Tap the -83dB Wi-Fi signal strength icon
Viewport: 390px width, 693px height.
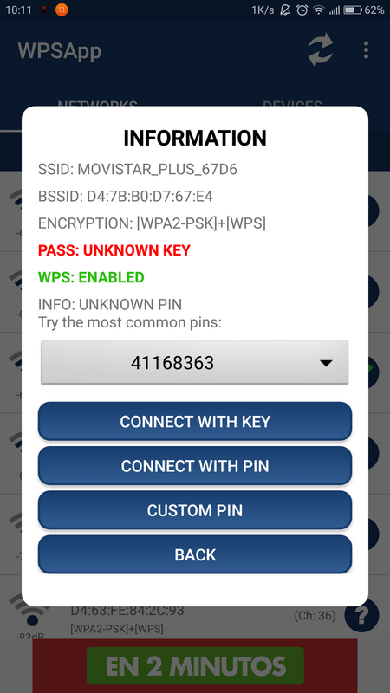(x=29, y=612)
